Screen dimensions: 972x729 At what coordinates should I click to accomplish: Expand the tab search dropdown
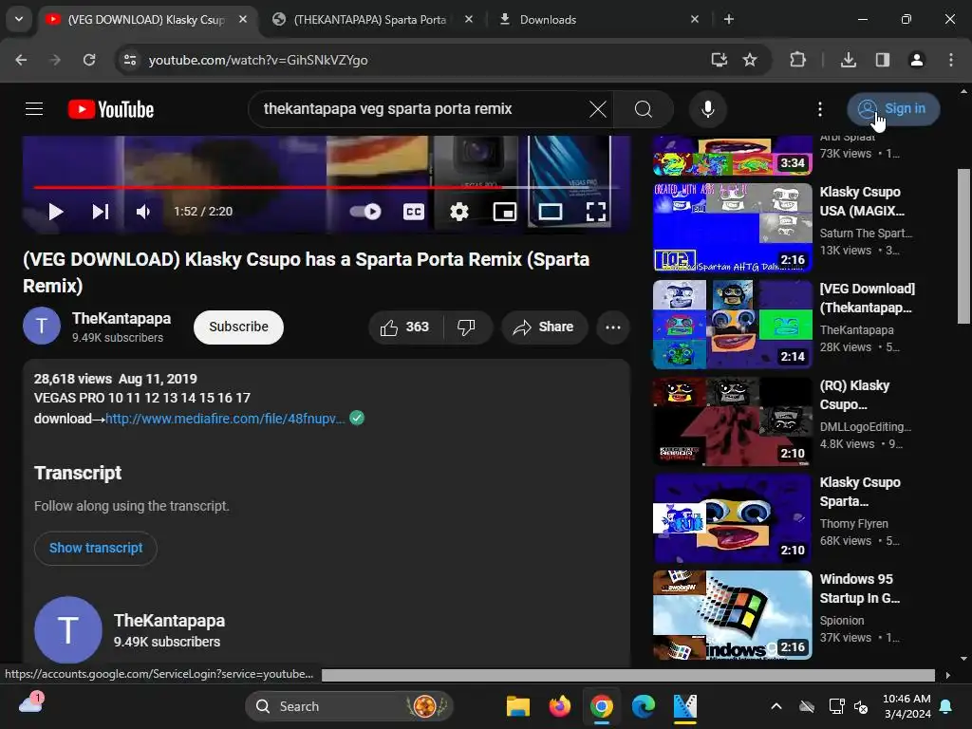click(x=19, y=20)
